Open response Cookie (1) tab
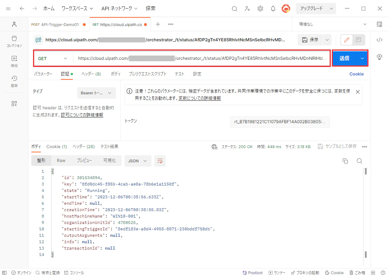The width and height of the screenshot is (388, 277). coord(57,147)
